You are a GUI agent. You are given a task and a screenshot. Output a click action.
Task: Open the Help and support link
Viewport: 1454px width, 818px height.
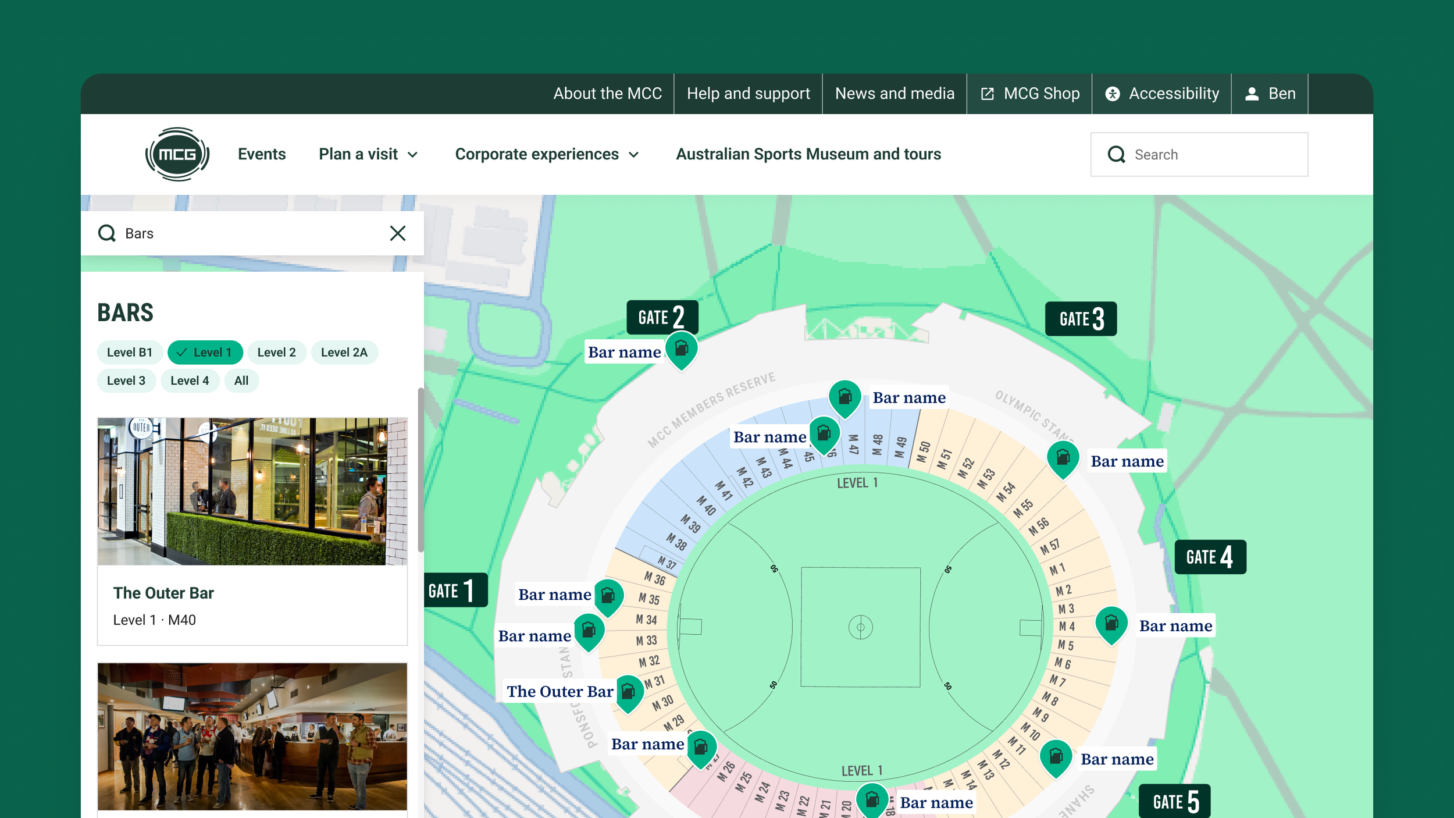pyautogui.click(x=748, y=94)
